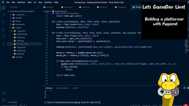This screenshot has width=189, height=106.
Task: Open the Selection menu
Action: point(21,2)
